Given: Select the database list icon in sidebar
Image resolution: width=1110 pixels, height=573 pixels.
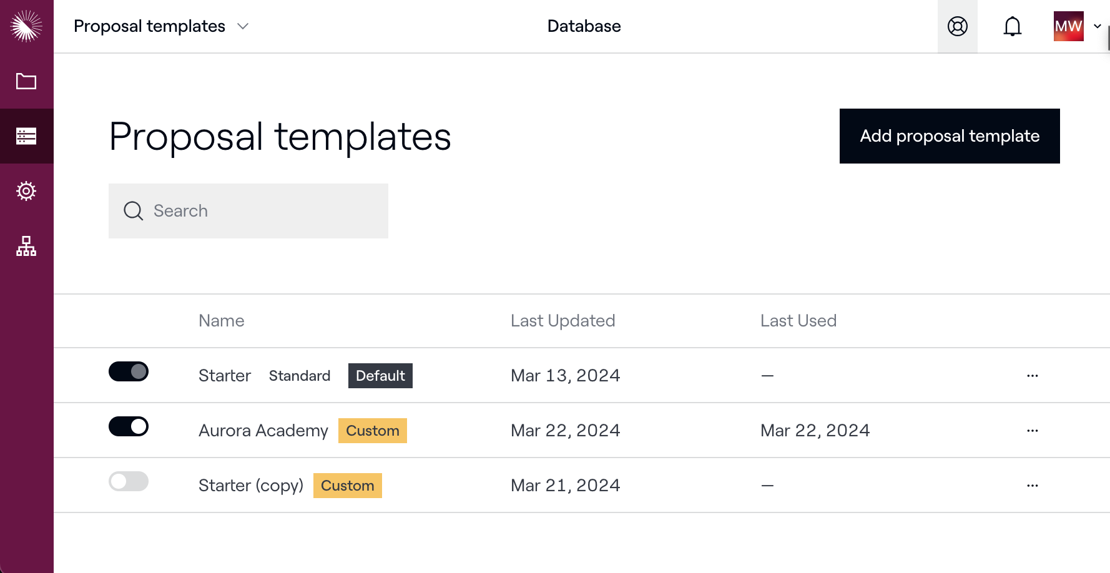Looking at the screenshot, I should tap(26, 136).
